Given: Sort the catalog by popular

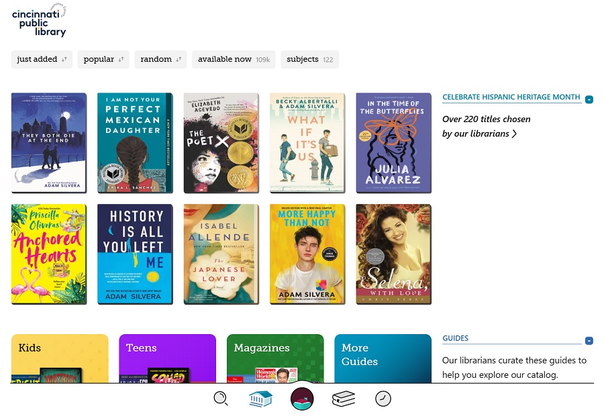Looking at the screenshot, I should [x=103, y=59].
